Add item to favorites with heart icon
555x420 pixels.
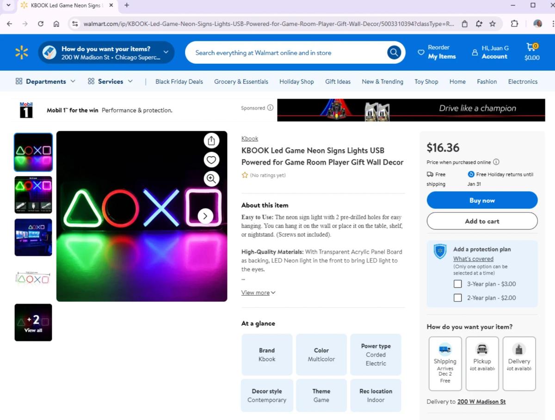click(x=211, y=159)
